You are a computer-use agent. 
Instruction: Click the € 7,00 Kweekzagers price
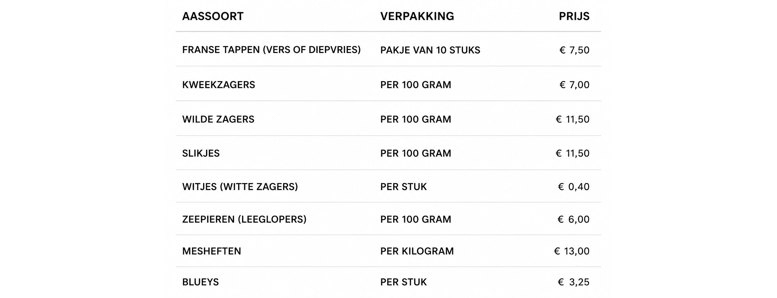pyautogui.click(x=574, y=85)
